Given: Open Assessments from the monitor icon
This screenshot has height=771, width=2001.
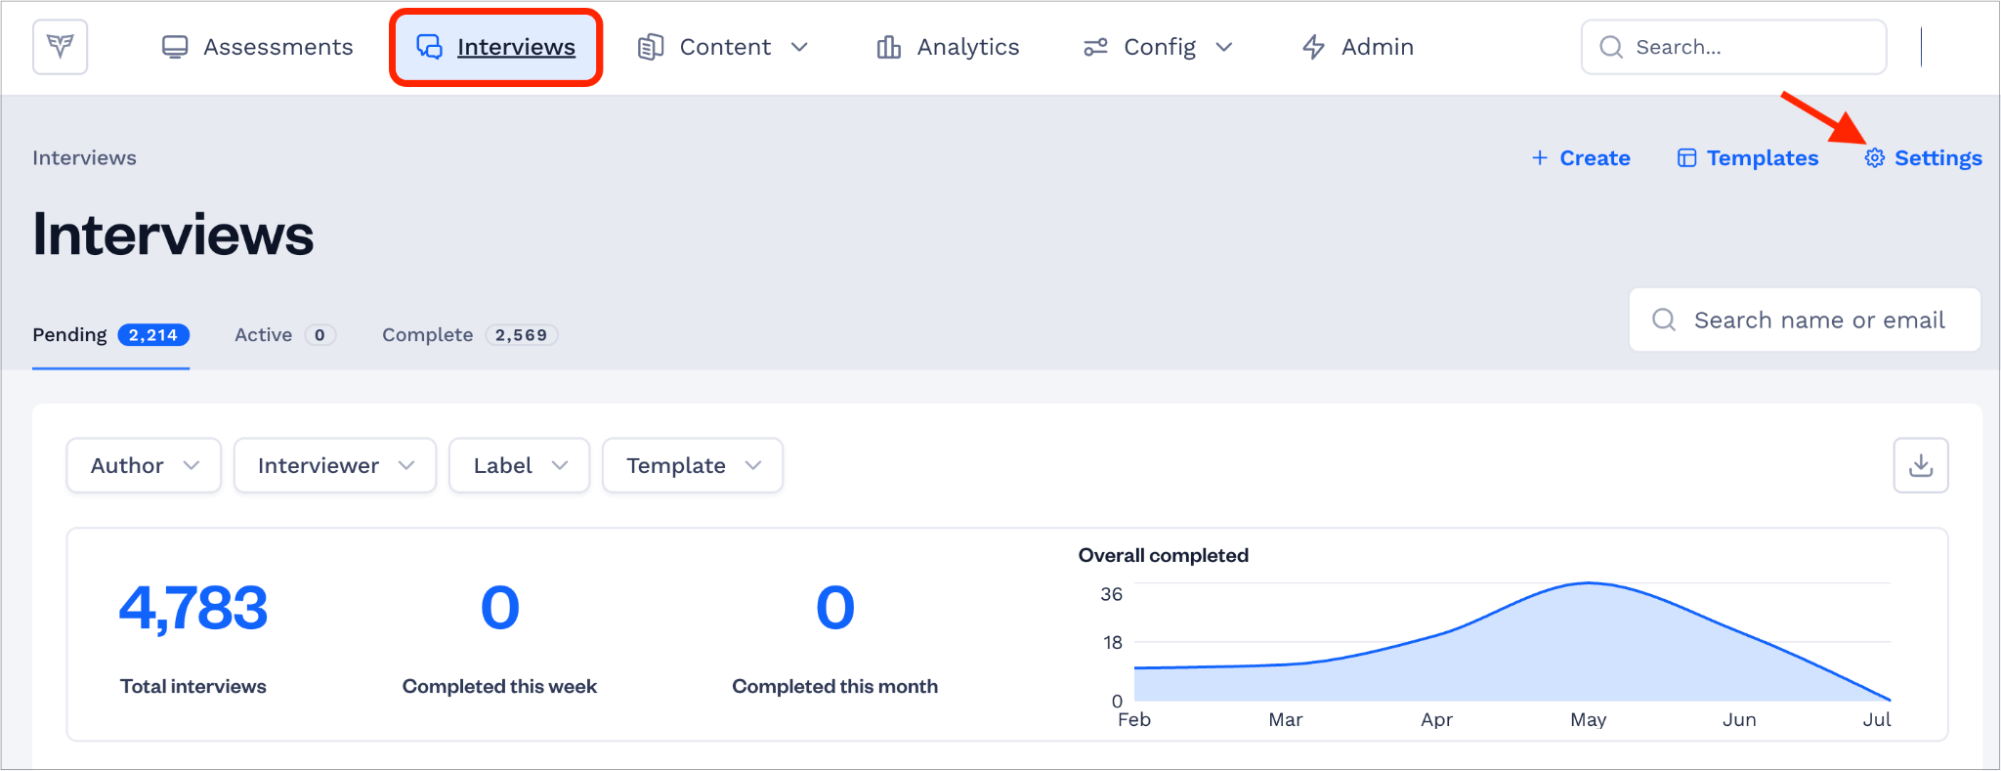Looking at the screenshot, I should (175, 47).
